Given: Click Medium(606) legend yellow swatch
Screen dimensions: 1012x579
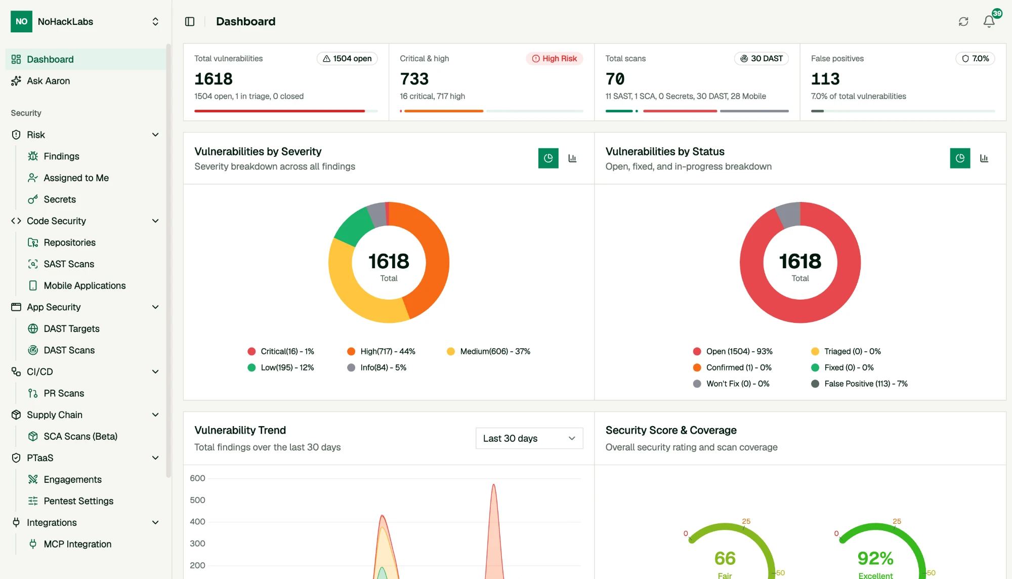Looking at the screenshot, I should (x=451, y=351).
